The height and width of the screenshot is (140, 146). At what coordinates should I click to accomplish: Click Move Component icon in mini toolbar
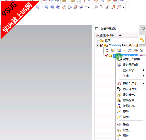pos(125,51)
